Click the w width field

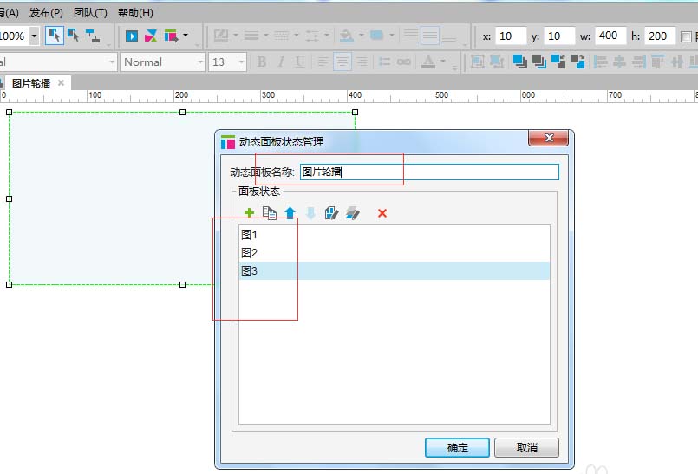click(x=610, y=36)
